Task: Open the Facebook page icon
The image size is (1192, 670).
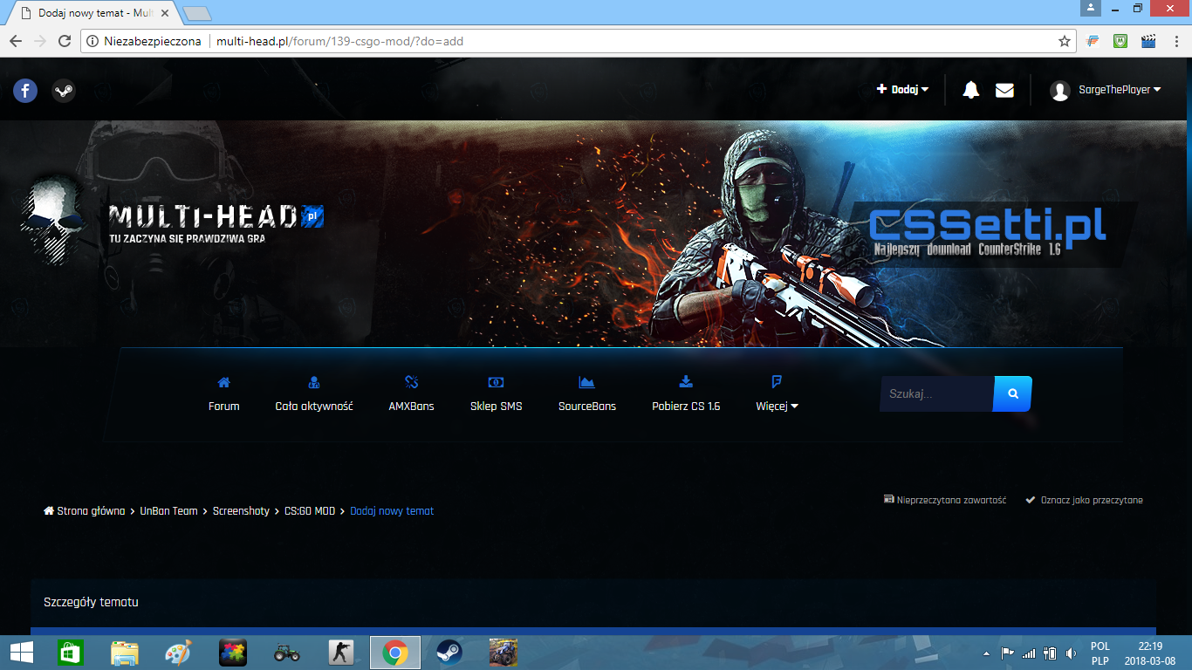Action: [25, 90]
